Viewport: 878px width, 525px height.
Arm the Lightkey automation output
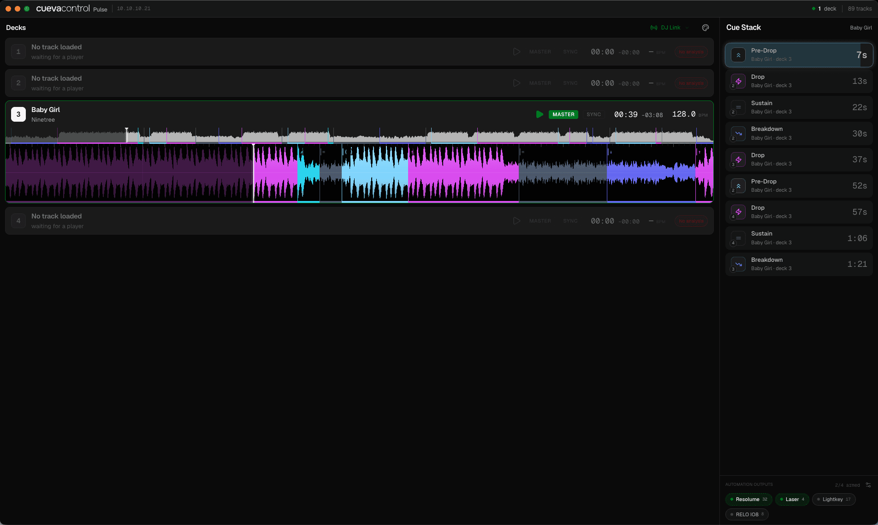click(x=834, y=499)
